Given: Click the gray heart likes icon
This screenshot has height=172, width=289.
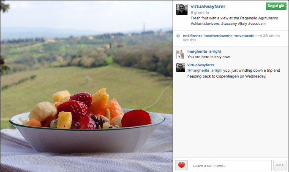Looking at the screenshot, I should pos(178,36).
